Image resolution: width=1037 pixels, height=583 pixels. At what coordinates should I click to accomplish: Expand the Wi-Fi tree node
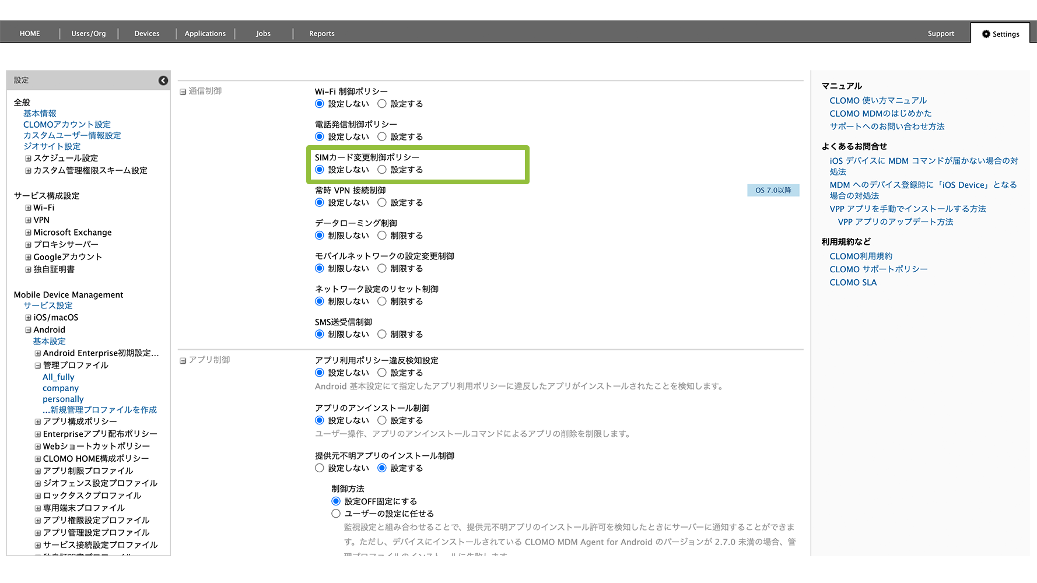28,208
